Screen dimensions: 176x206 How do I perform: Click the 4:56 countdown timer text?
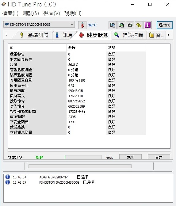[109, 158]
